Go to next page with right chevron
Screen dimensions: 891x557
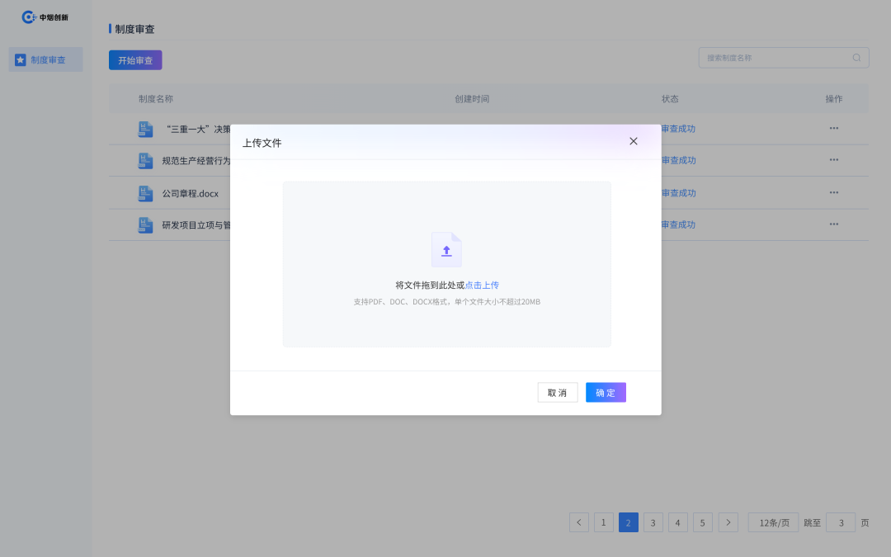pos(728,522)
